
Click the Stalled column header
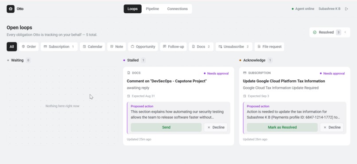[133, 60]
